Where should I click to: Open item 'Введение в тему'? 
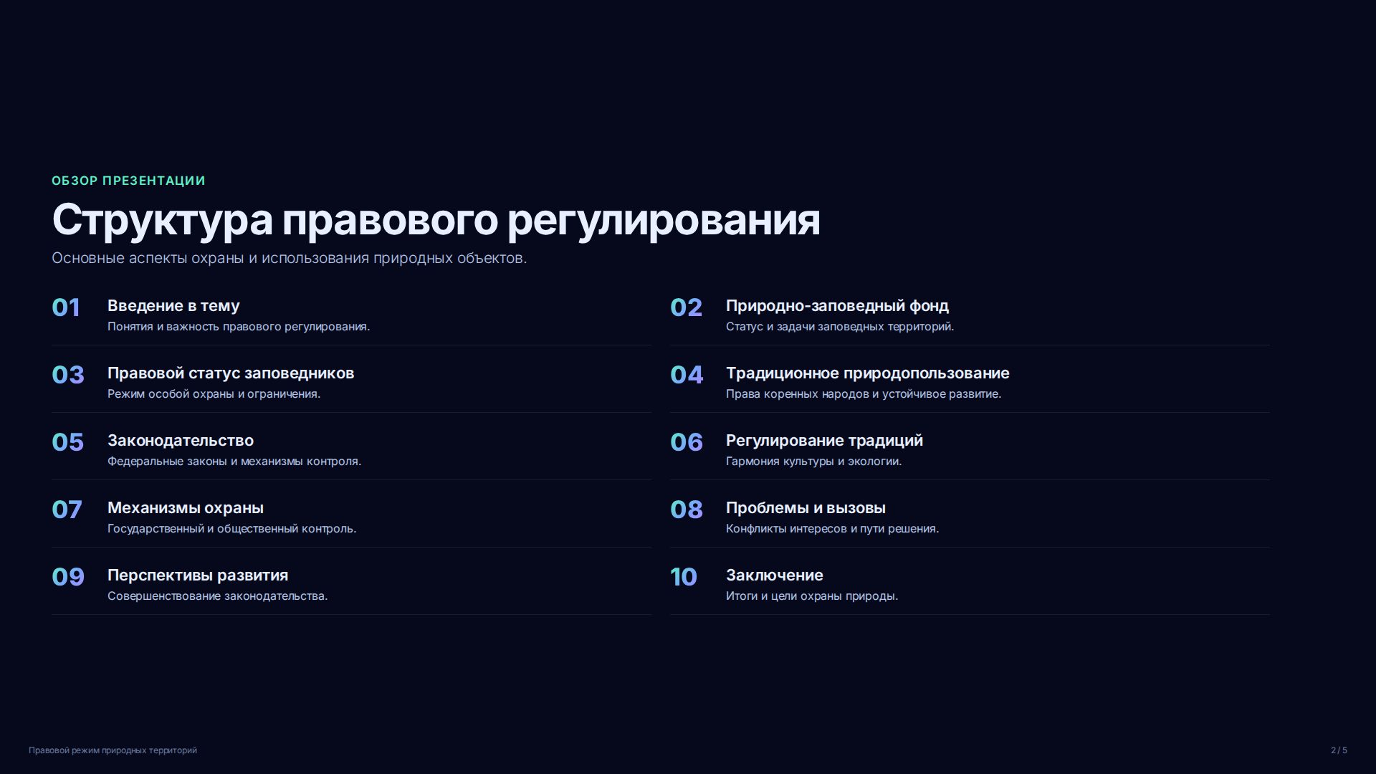click(173, 306)
